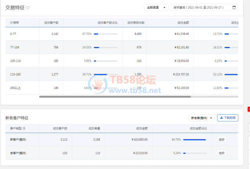View 趋势 for 新客户(整体) row

221,139
